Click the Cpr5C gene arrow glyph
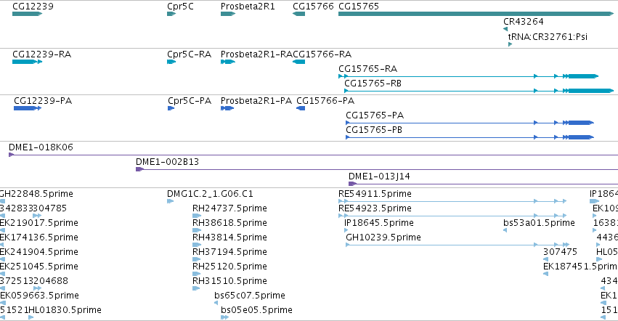Viewport: 618px width, 321px height. (171, 14)
